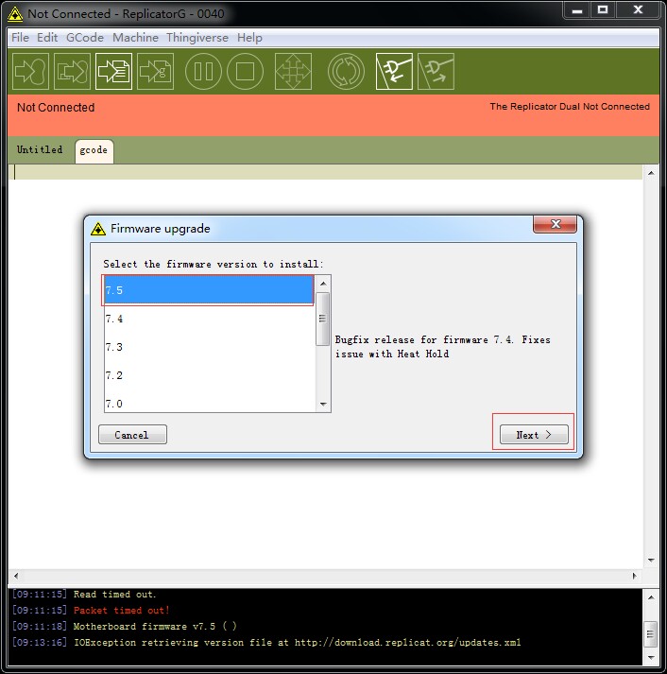This screenshot has width=667, height=674.
Task: Open the Help menu
Action: point(249,38)
